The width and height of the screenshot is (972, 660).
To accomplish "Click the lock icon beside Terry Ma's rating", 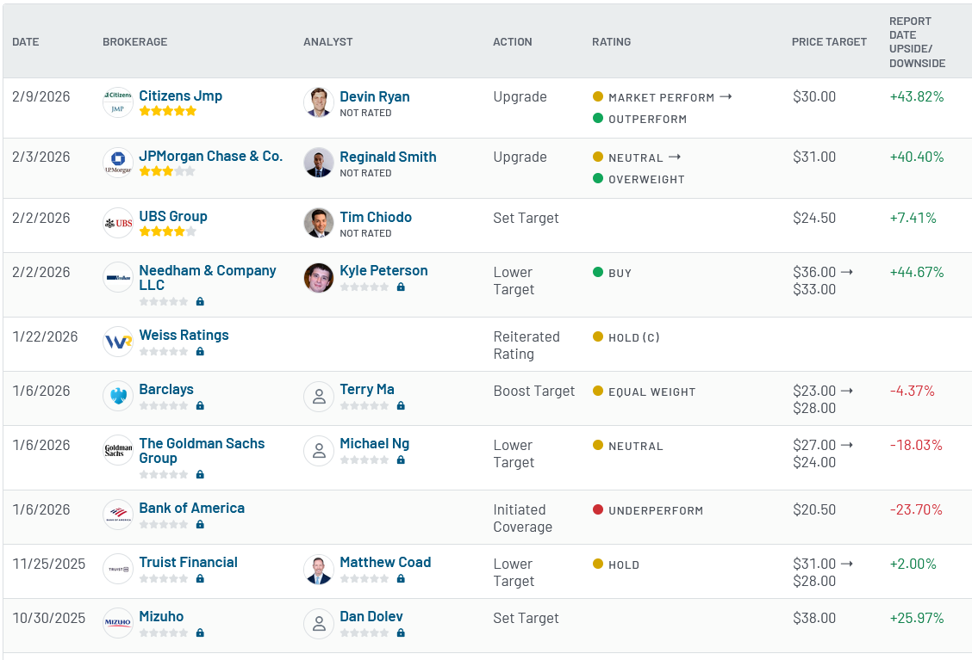I will pyautogui.click(x=401, y=405).
